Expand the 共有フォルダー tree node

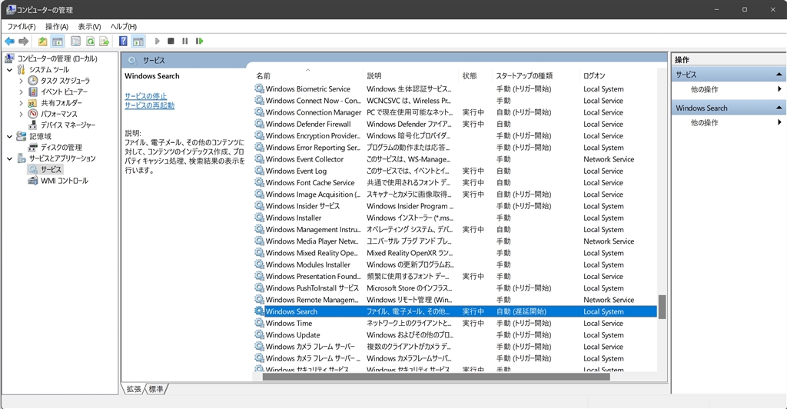tap(21, 103)
